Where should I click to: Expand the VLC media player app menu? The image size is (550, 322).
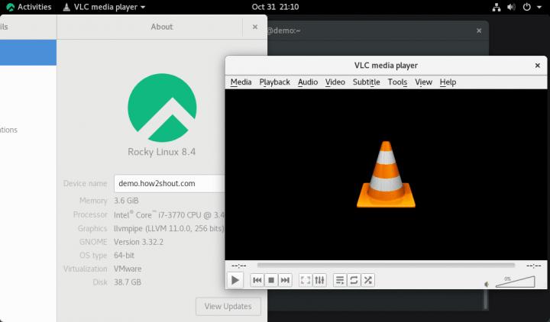click(x=104, y=7)
